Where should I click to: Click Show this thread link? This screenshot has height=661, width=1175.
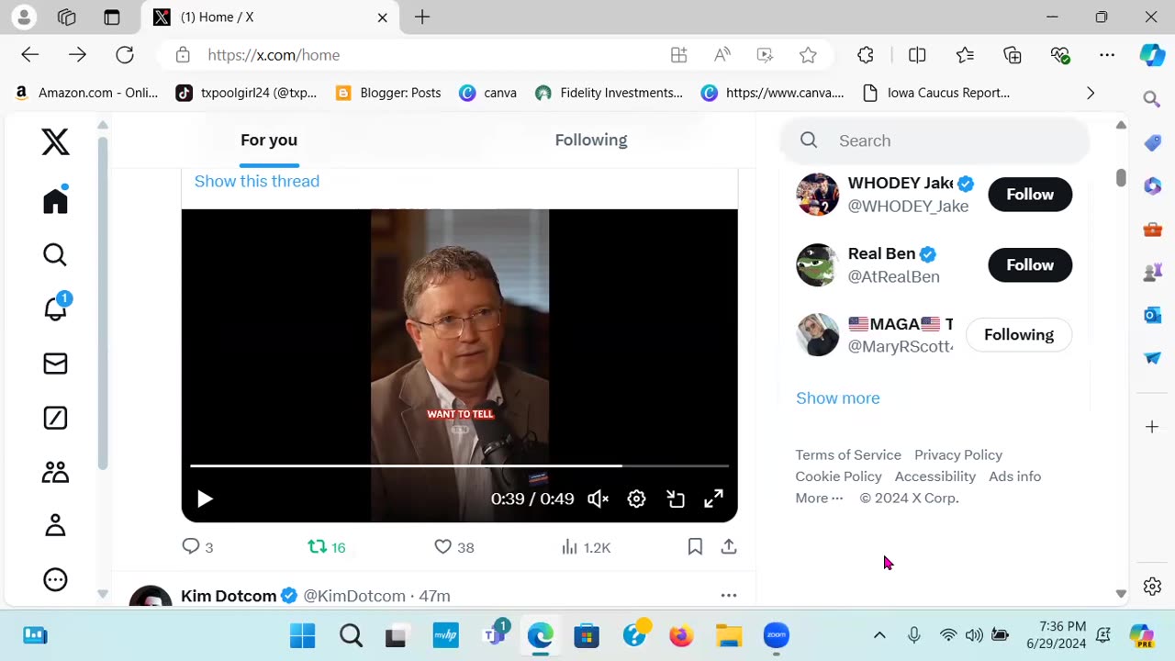coord(257,181)
